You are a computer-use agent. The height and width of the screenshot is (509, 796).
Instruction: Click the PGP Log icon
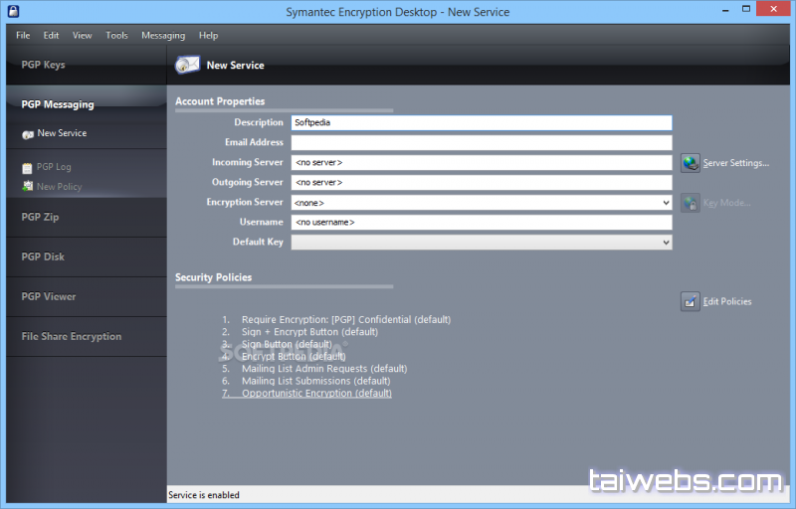[28, 168]
